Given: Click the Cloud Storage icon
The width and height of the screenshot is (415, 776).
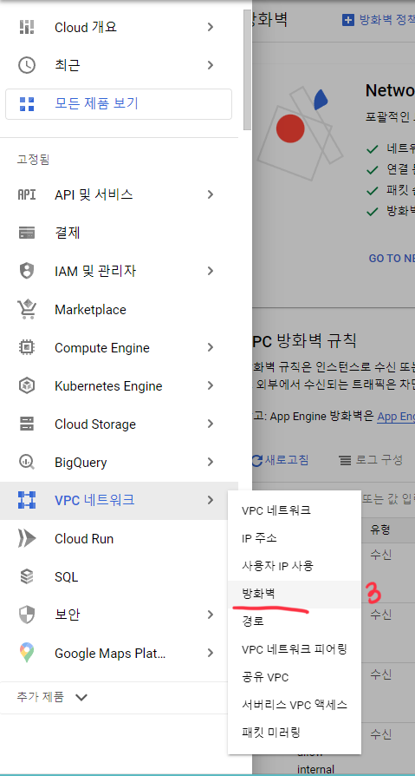Looking at the screenshot, I should 27,424.
